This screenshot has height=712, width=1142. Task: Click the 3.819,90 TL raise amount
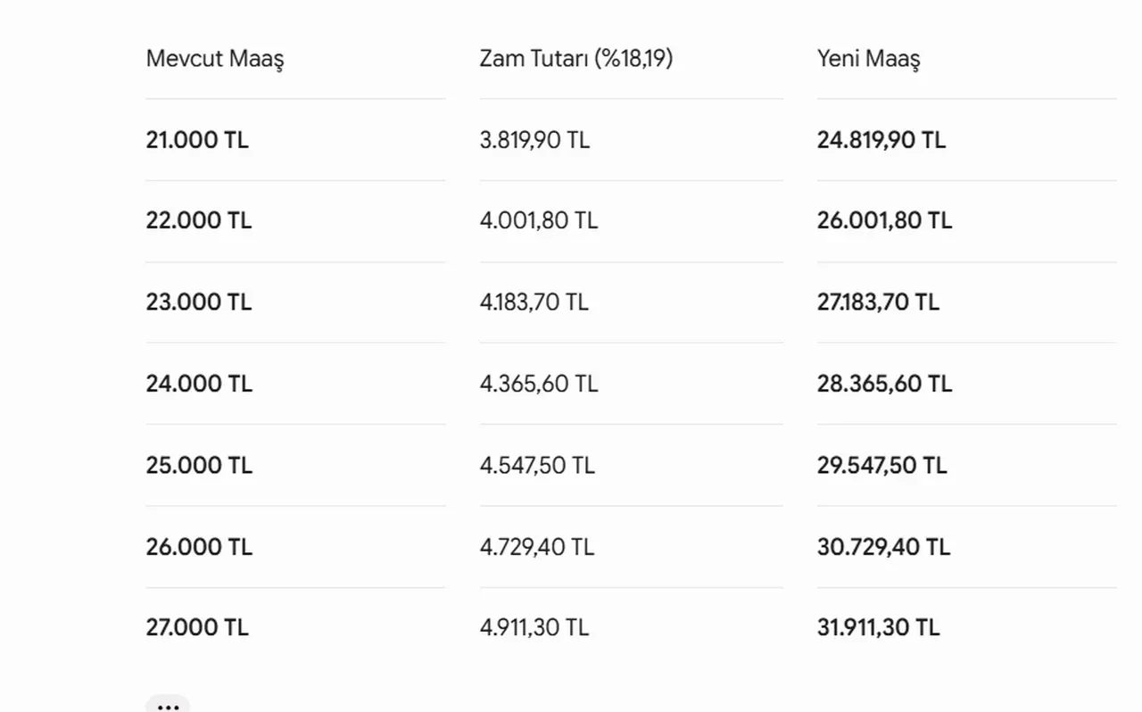click(x=534, y=140)
